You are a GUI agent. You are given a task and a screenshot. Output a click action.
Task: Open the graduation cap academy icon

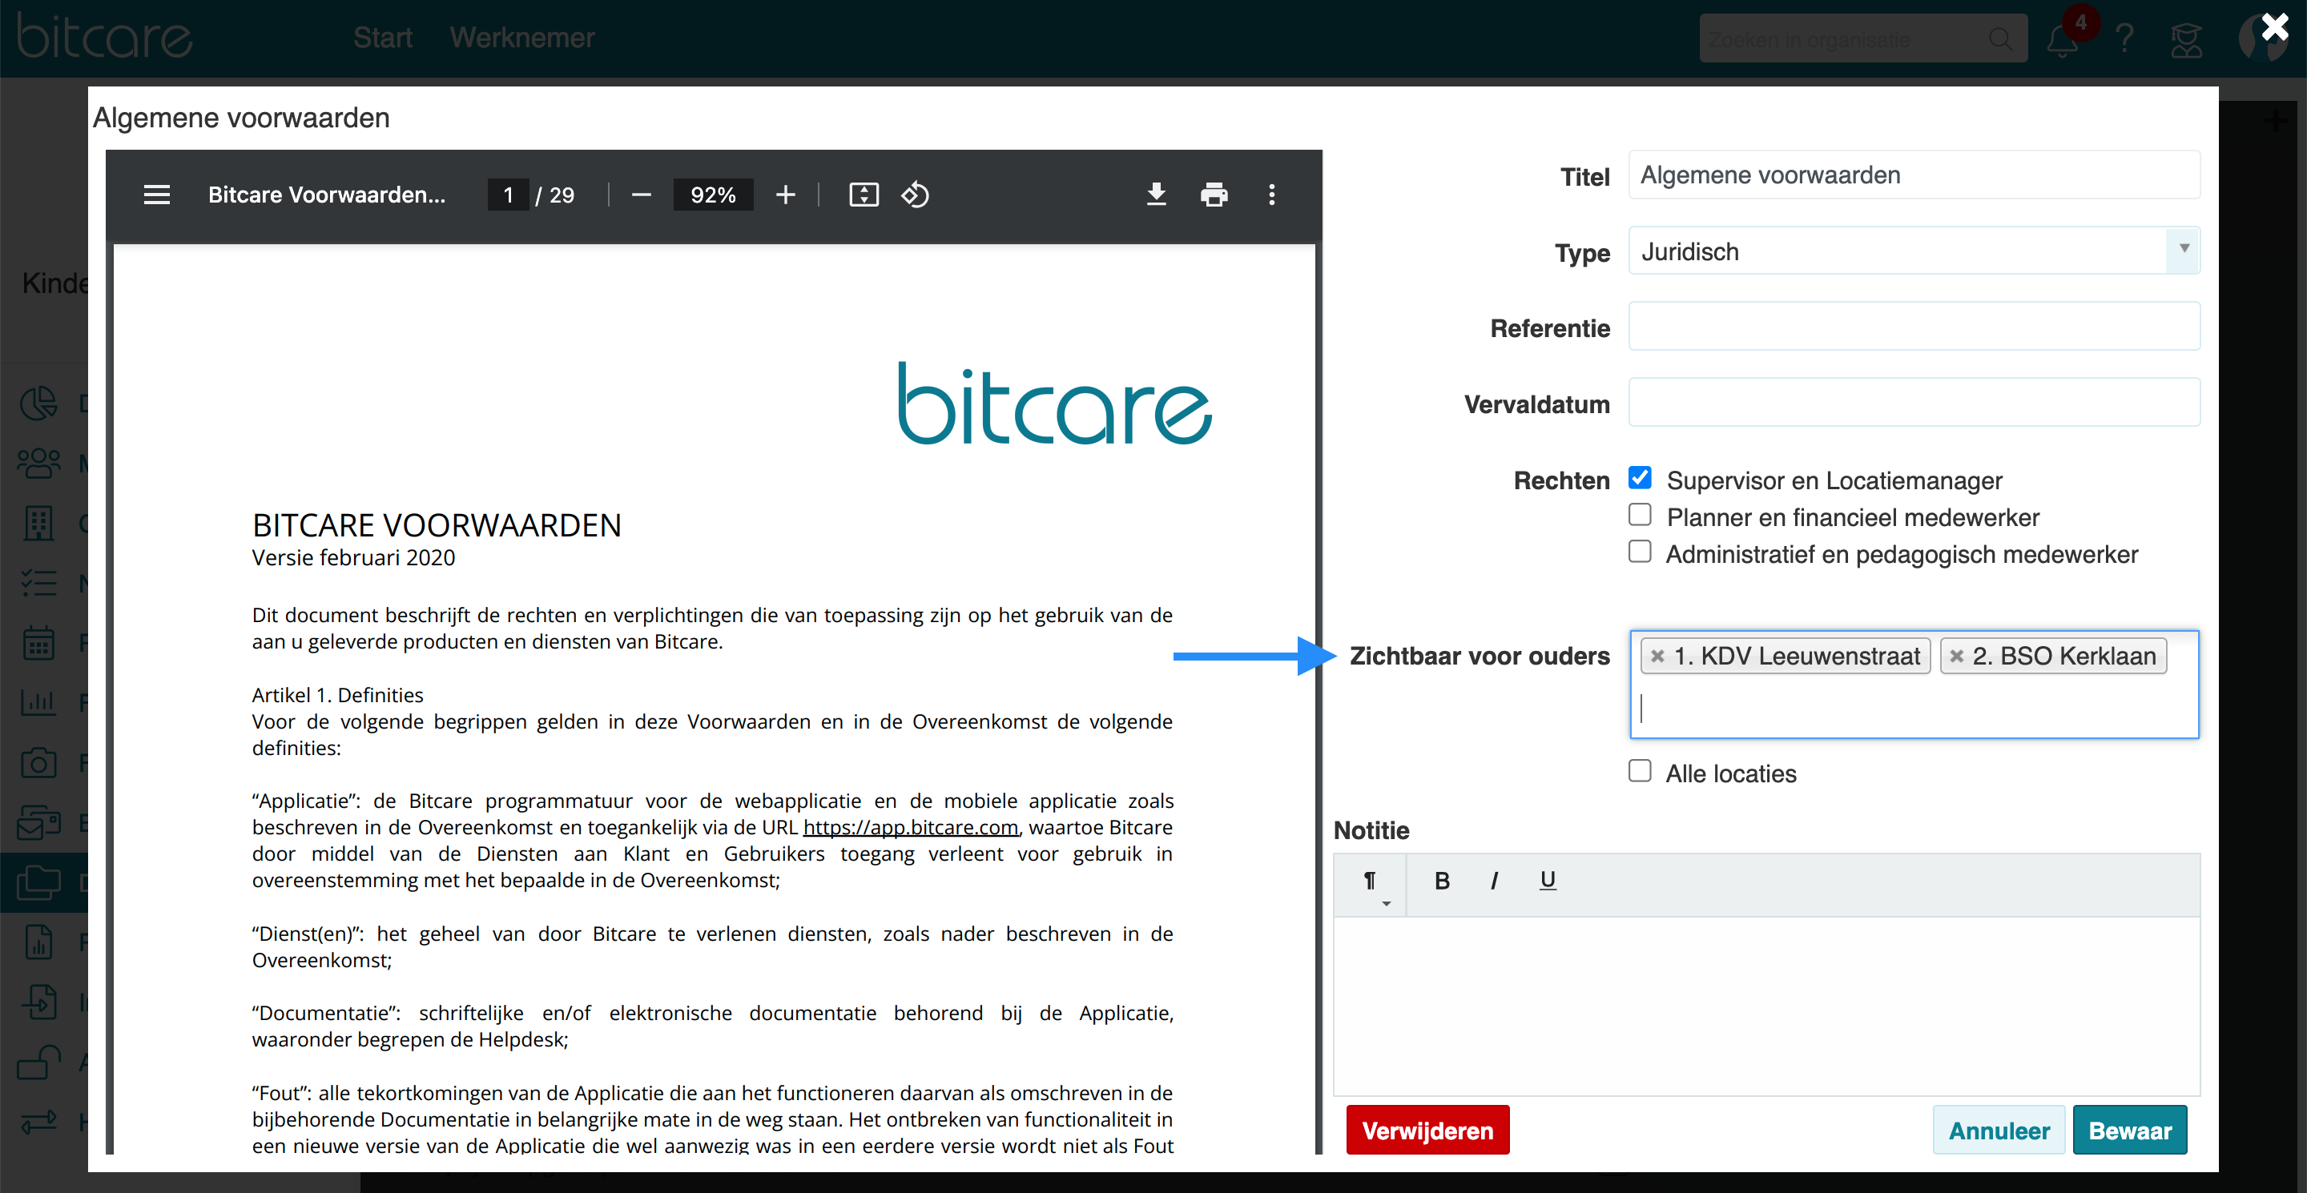coord(2186,40)
